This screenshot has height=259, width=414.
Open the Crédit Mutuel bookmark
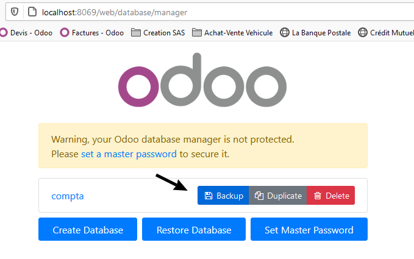coord(386,33)
